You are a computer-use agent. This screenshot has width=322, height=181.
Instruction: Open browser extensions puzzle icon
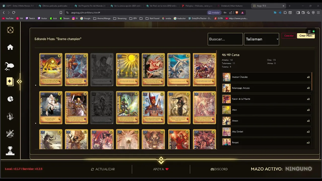tap(285, 13)
